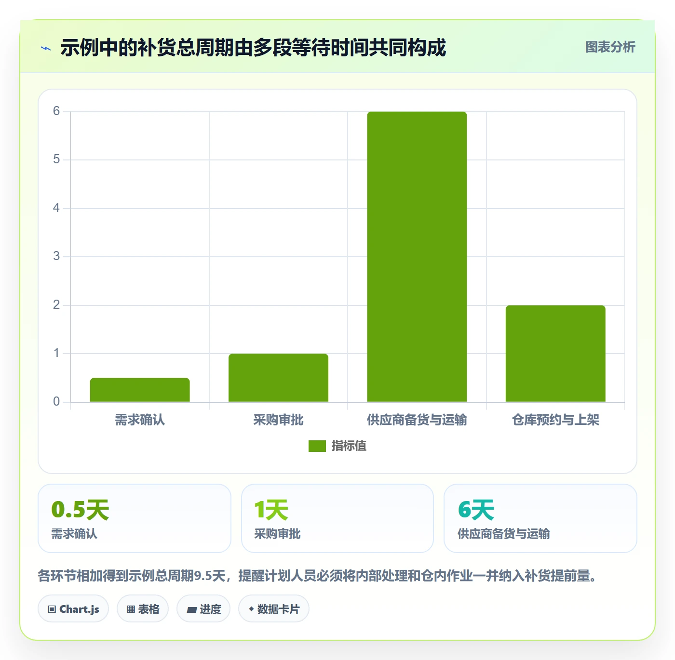Click the square icon in the Chart.js chip
675x660 pixels.
pos(52,609)
